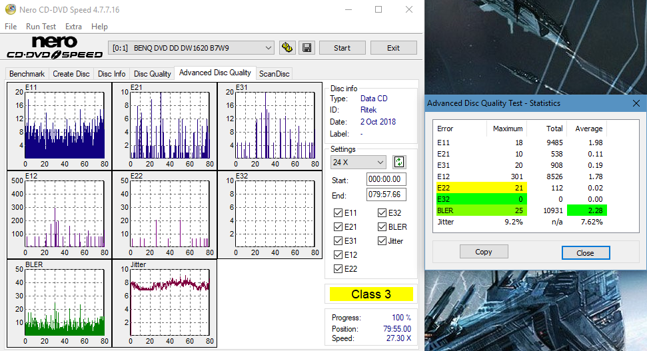
Task: Switch to the ScanDisc tab
Action: point(274,74)
